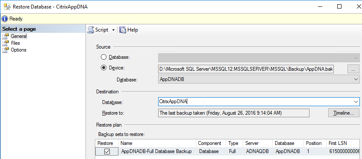Choose the Database source radio button
Screen dimensions: 362x159
pos(104,57)
